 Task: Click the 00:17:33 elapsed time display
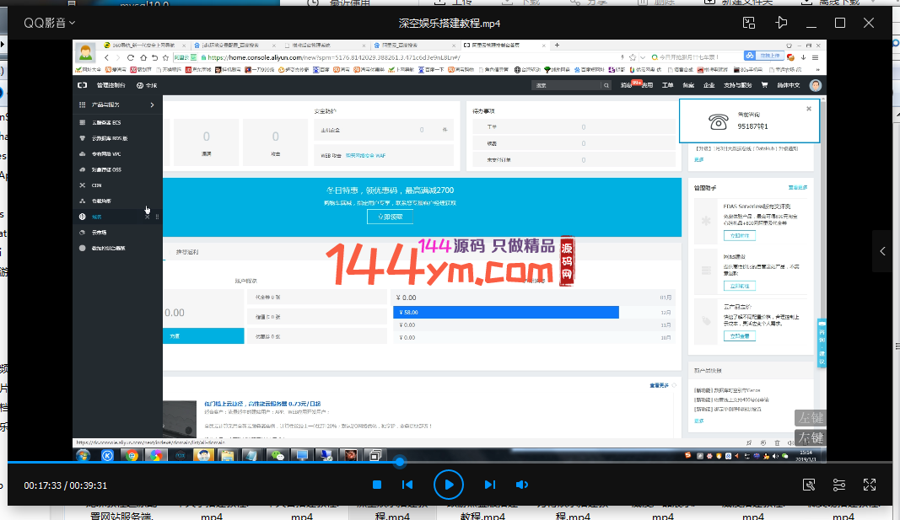42,485
